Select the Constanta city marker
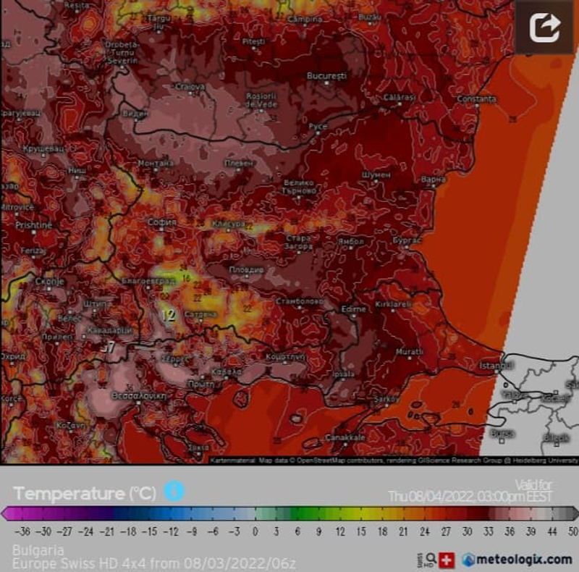This screenshot has height=572, width=579. click(476, 106)
